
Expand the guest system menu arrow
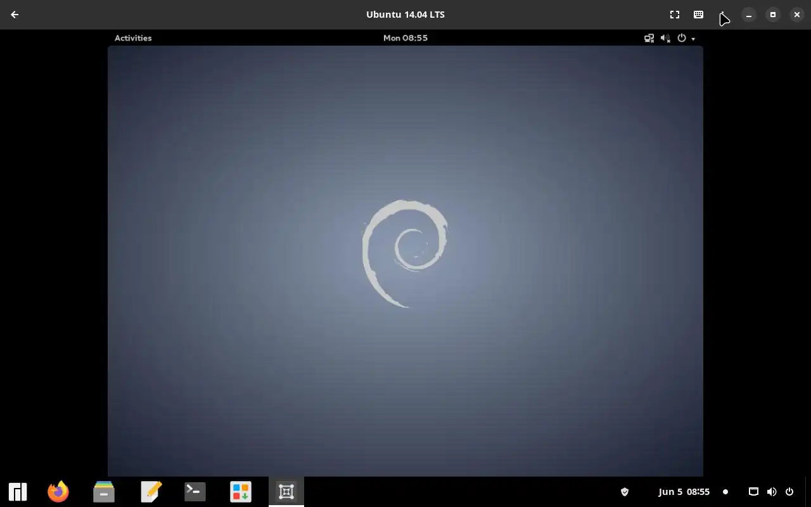(x=693, y=39)
